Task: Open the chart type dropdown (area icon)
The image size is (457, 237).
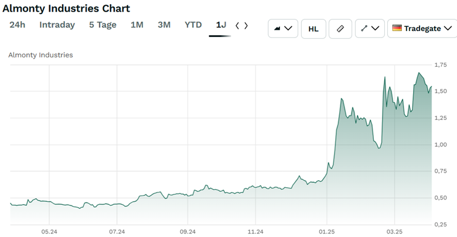Action: [283, 28]
